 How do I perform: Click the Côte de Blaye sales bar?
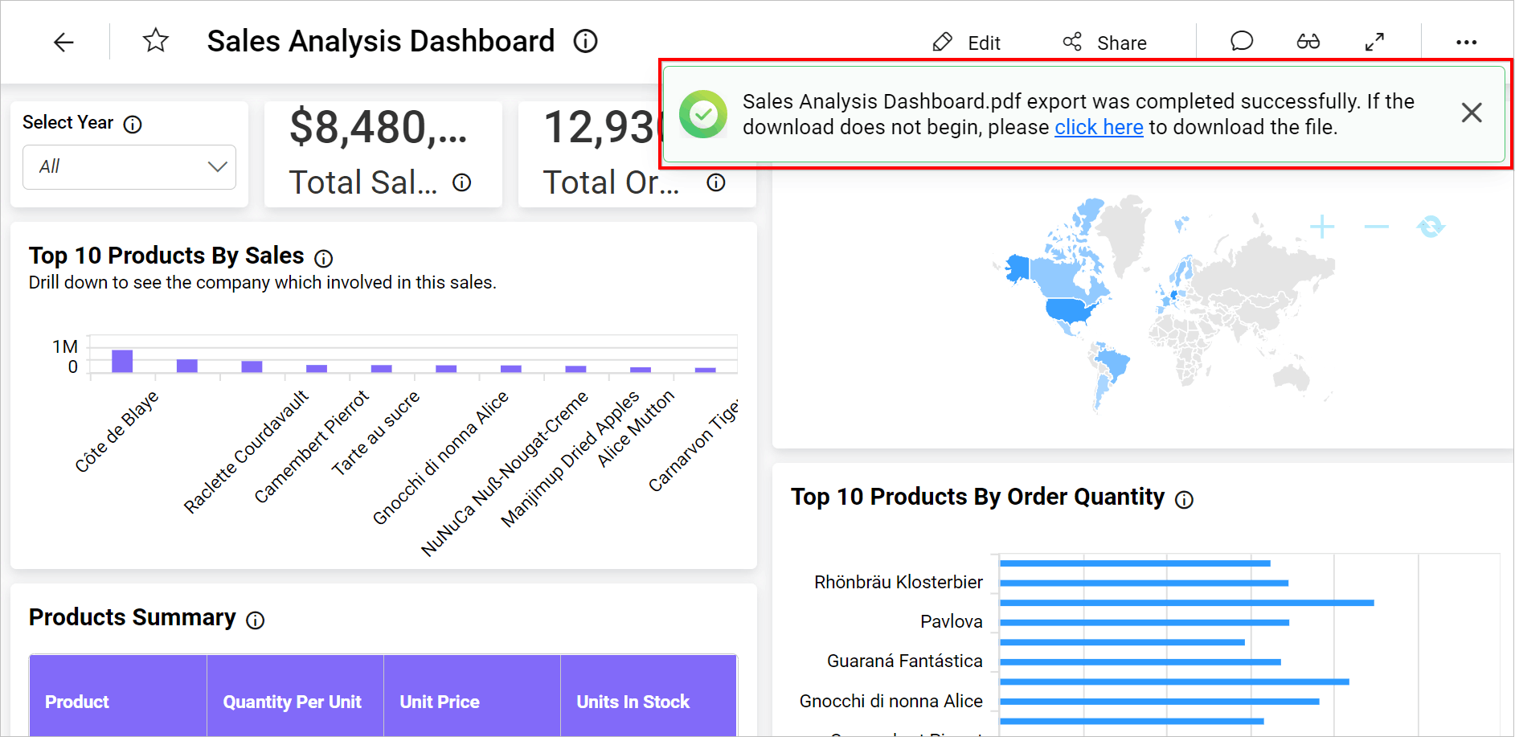(122, 361)
